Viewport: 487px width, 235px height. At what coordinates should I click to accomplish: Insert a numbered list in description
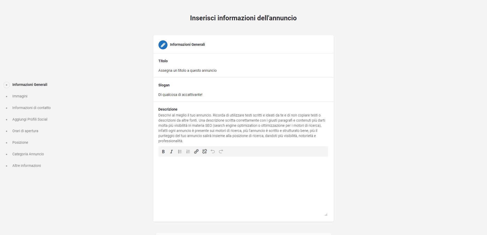[188, 152]
